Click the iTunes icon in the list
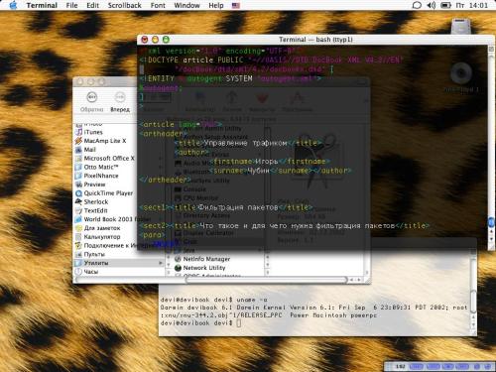 [78, 132]
